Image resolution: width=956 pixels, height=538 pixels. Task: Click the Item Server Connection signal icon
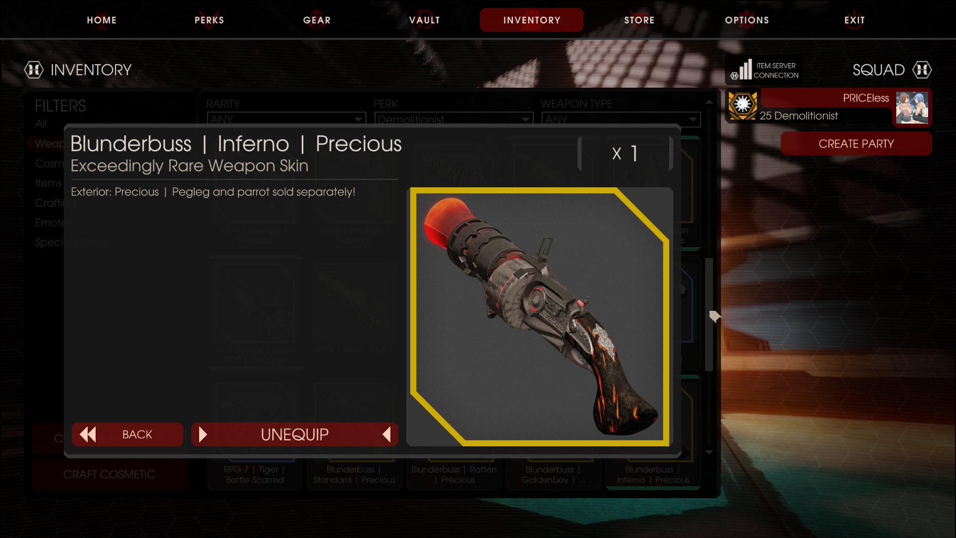point(741,70)
